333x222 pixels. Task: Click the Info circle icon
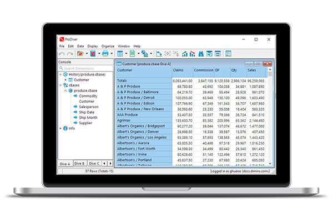click(65, 128)
